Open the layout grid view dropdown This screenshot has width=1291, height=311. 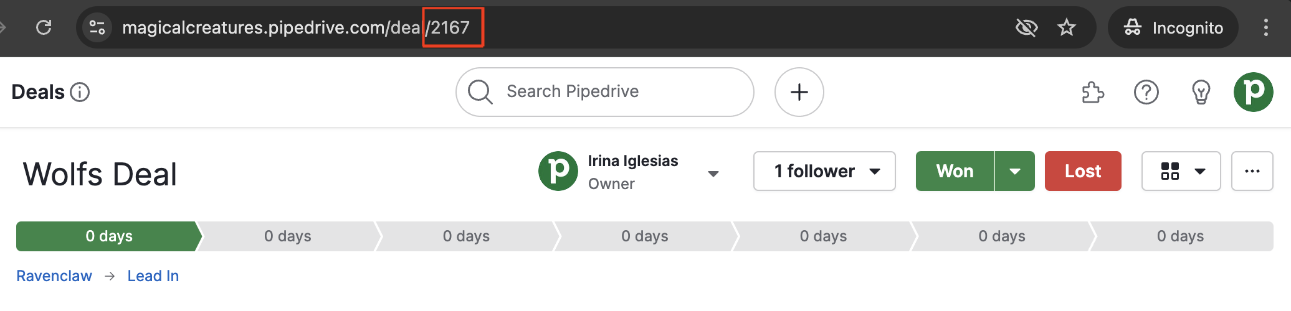pyautogui.click(x=1181, y=171)
